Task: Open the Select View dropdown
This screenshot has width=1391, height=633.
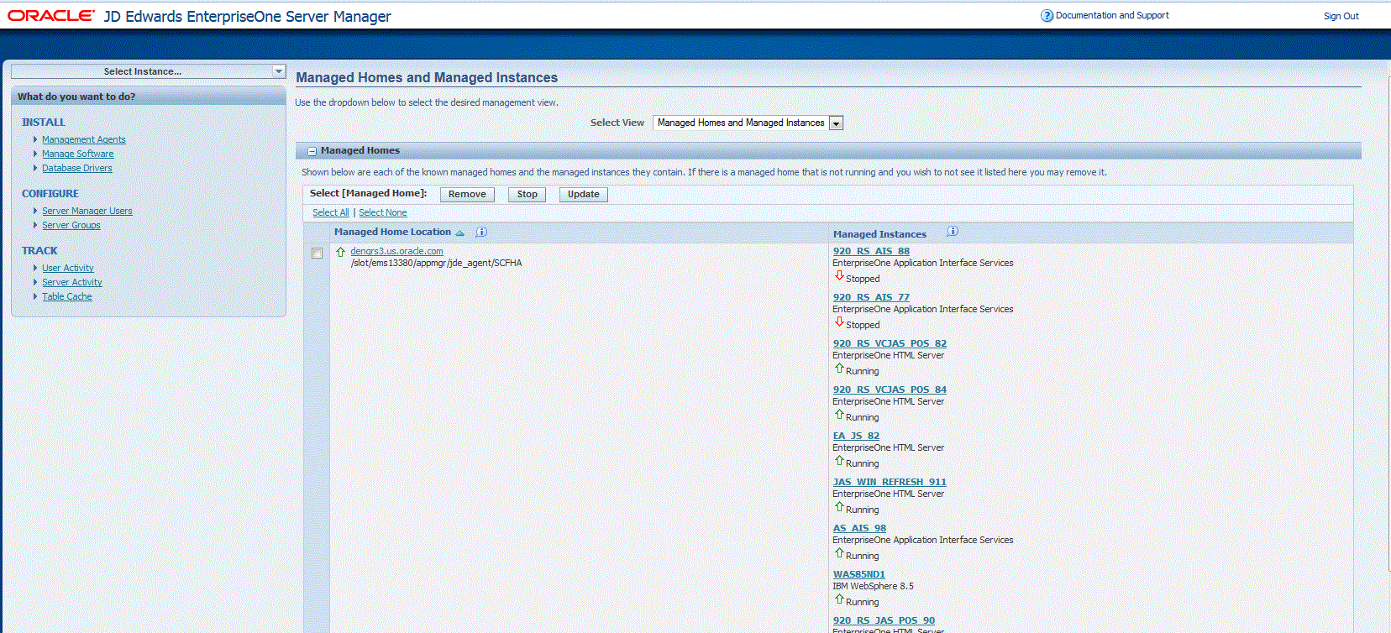Action: [748, 123]
